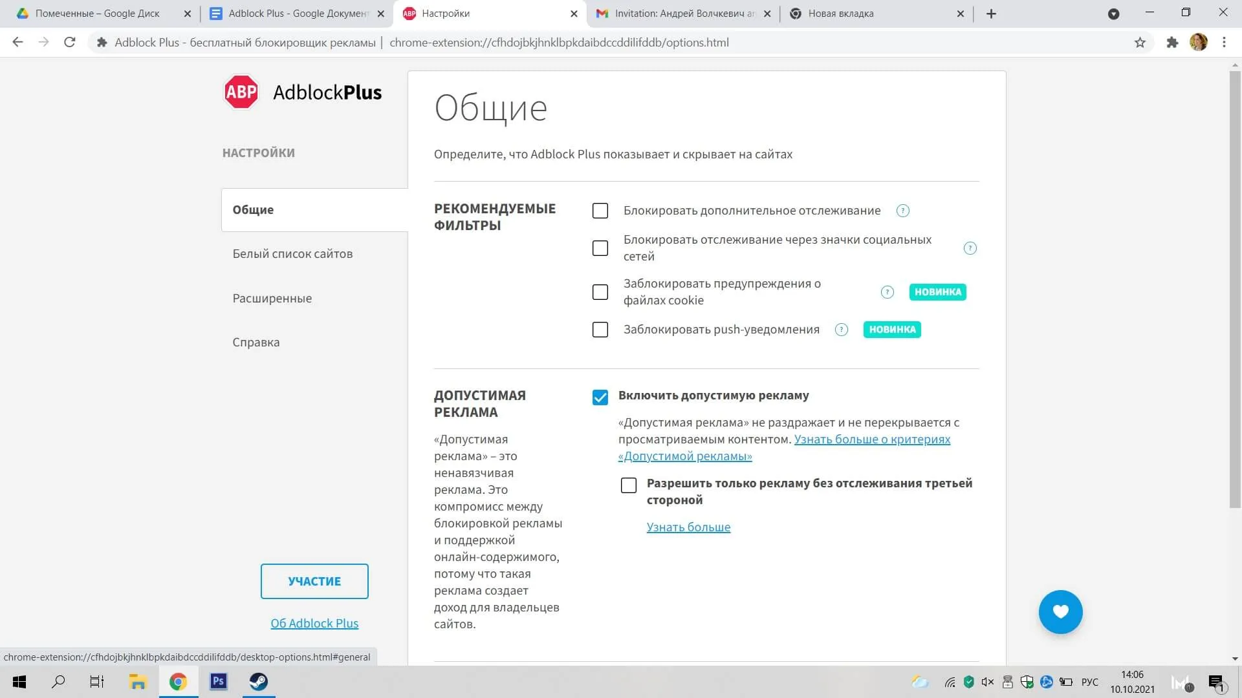Open Photoshop from the taskbar
Image resolution: width=1242 pixels, height=698 pixels.
219,682
